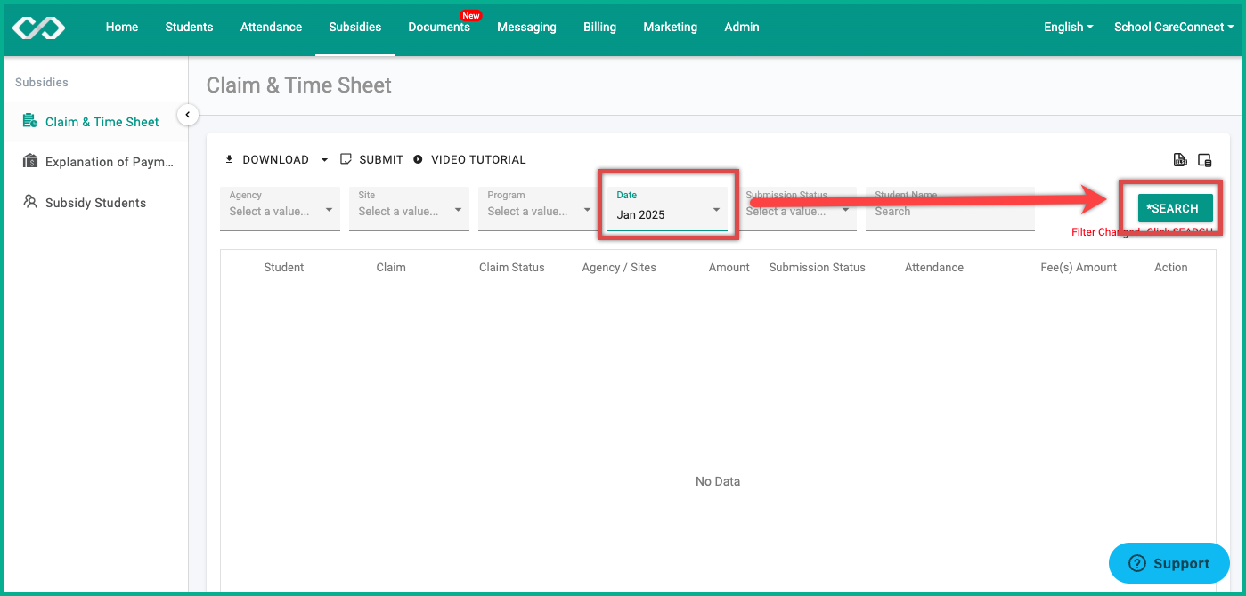Screen dimensions: 1246x596
Task: Click the Claim Status column header
Action: coord(512,267)
